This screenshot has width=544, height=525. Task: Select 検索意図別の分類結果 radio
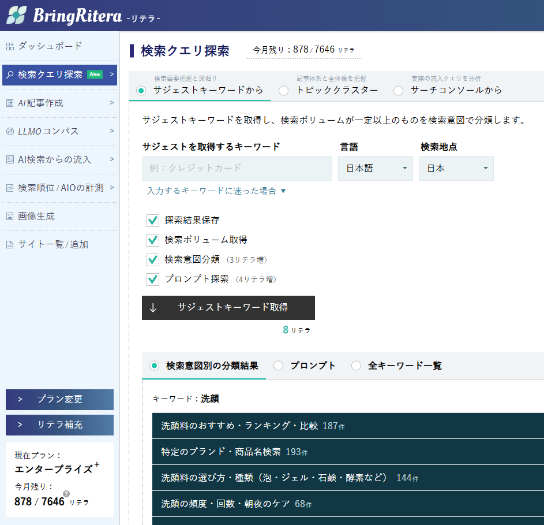pos(155,366)
